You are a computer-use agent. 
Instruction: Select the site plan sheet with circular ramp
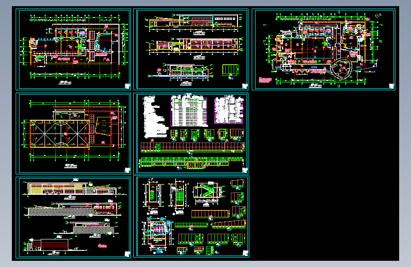pos(323,49)
